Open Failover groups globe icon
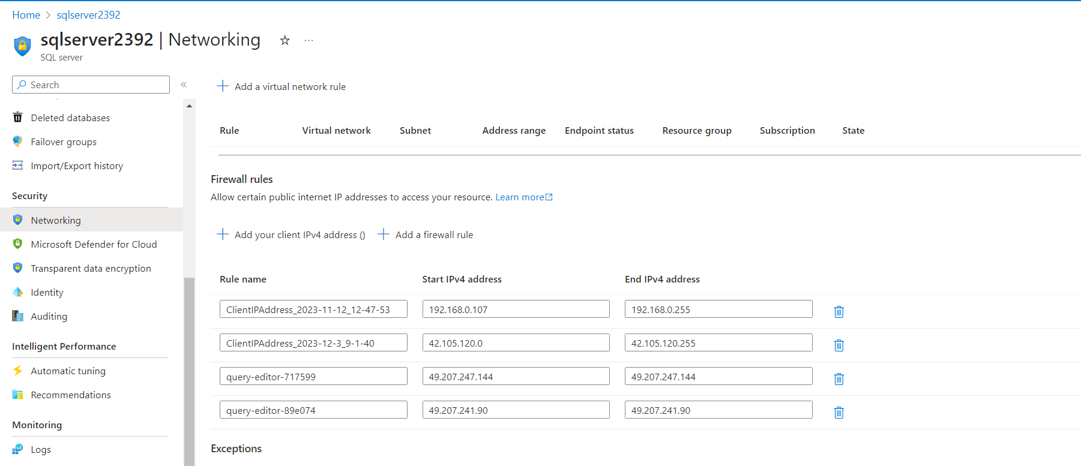 click(18, 142)
